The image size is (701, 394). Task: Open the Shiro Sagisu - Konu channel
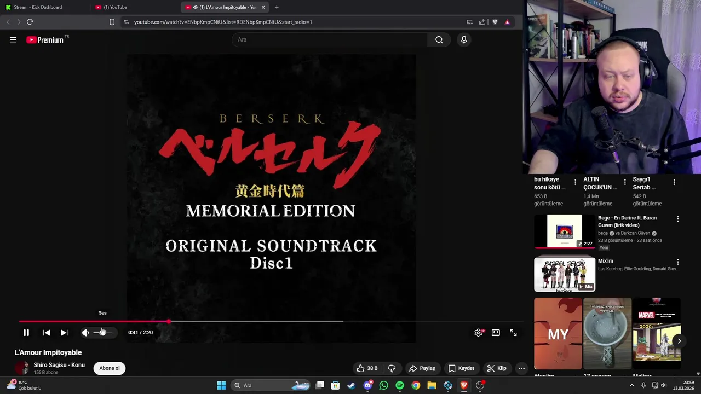click(59, 365)
